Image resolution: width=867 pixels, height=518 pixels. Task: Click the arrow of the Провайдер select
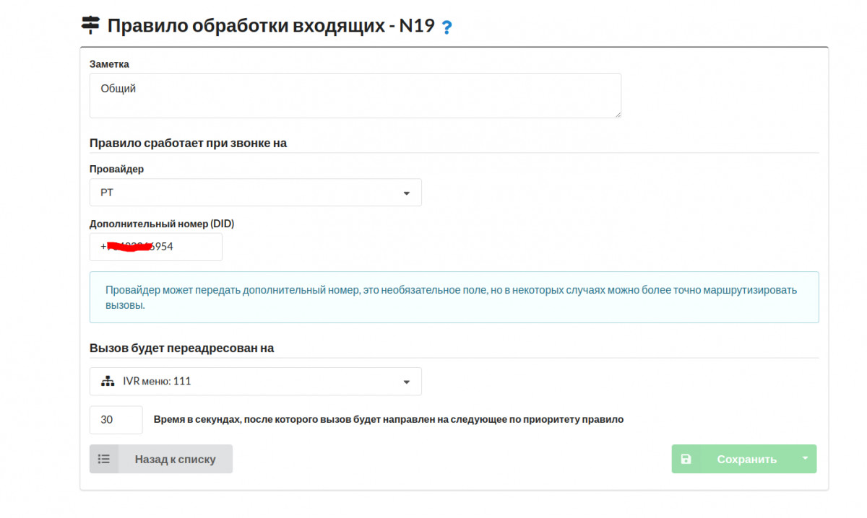pos(406,193)
